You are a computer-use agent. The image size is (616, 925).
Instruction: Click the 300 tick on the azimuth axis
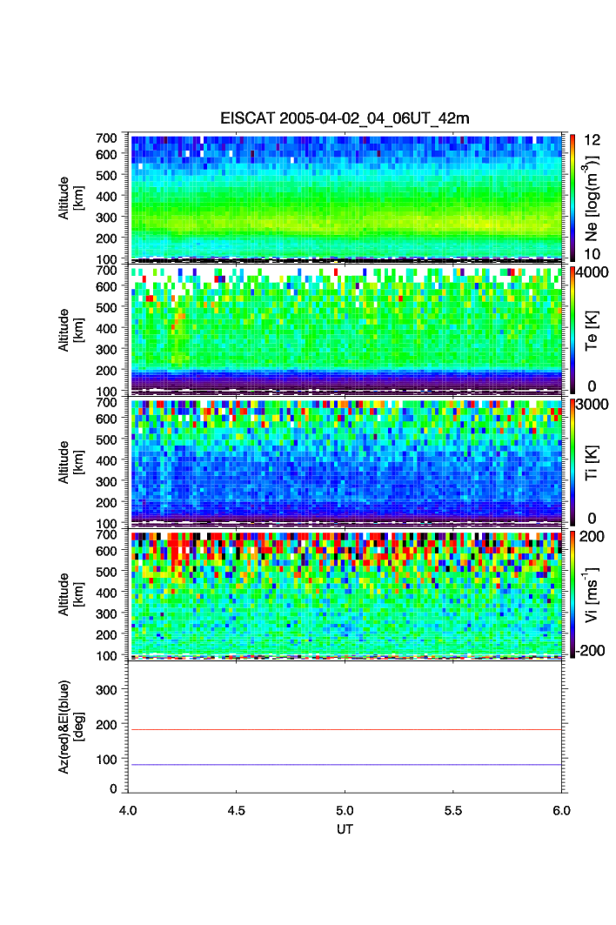pyautogui.click(x=109, y=690)
